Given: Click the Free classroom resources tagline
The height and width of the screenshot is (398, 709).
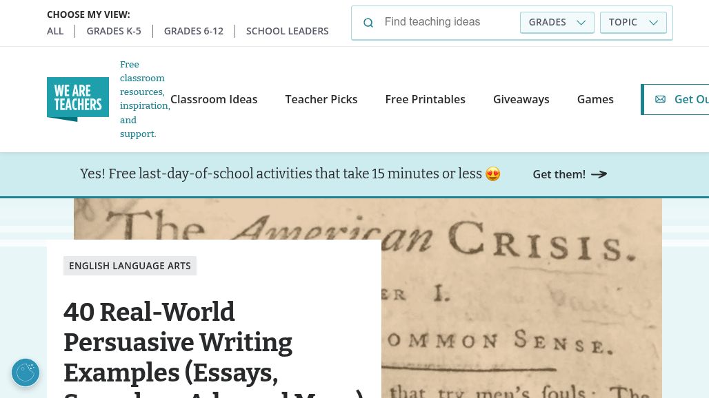Looking at the screenshot, I should tap(145, 99).
